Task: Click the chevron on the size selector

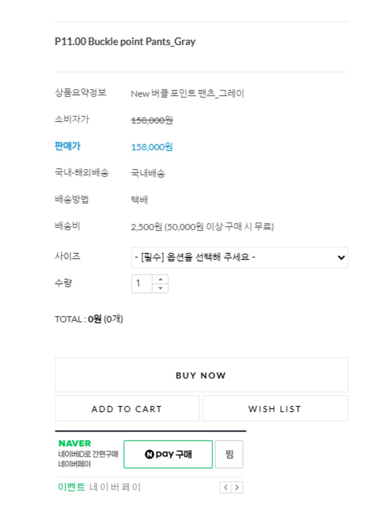Action: 340,257
